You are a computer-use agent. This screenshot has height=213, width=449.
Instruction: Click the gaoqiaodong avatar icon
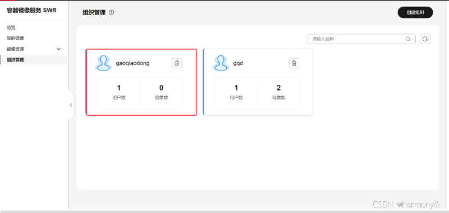103,63
